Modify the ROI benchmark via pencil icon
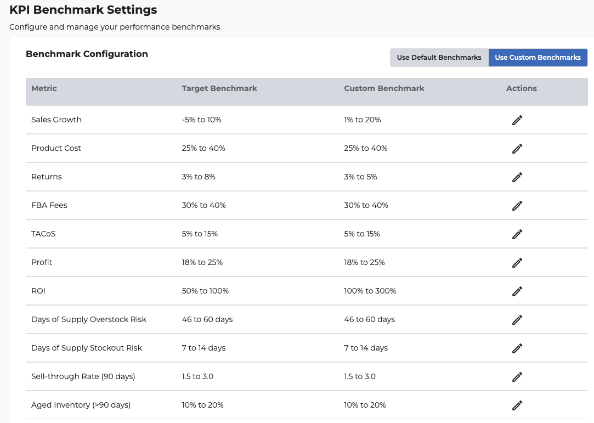The width and height of the screenshot is (594, 423). [x=517, y=291]
